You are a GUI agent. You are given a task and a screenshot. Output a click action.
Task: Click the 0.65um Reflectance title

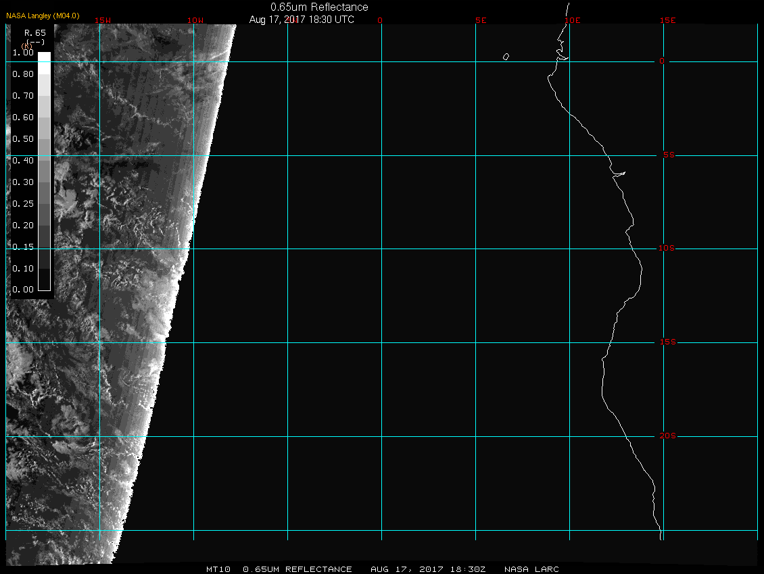319,7
